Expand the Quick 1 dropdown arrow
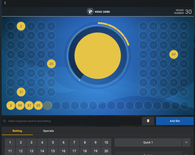Screen dimensions: 195x155 186,143
